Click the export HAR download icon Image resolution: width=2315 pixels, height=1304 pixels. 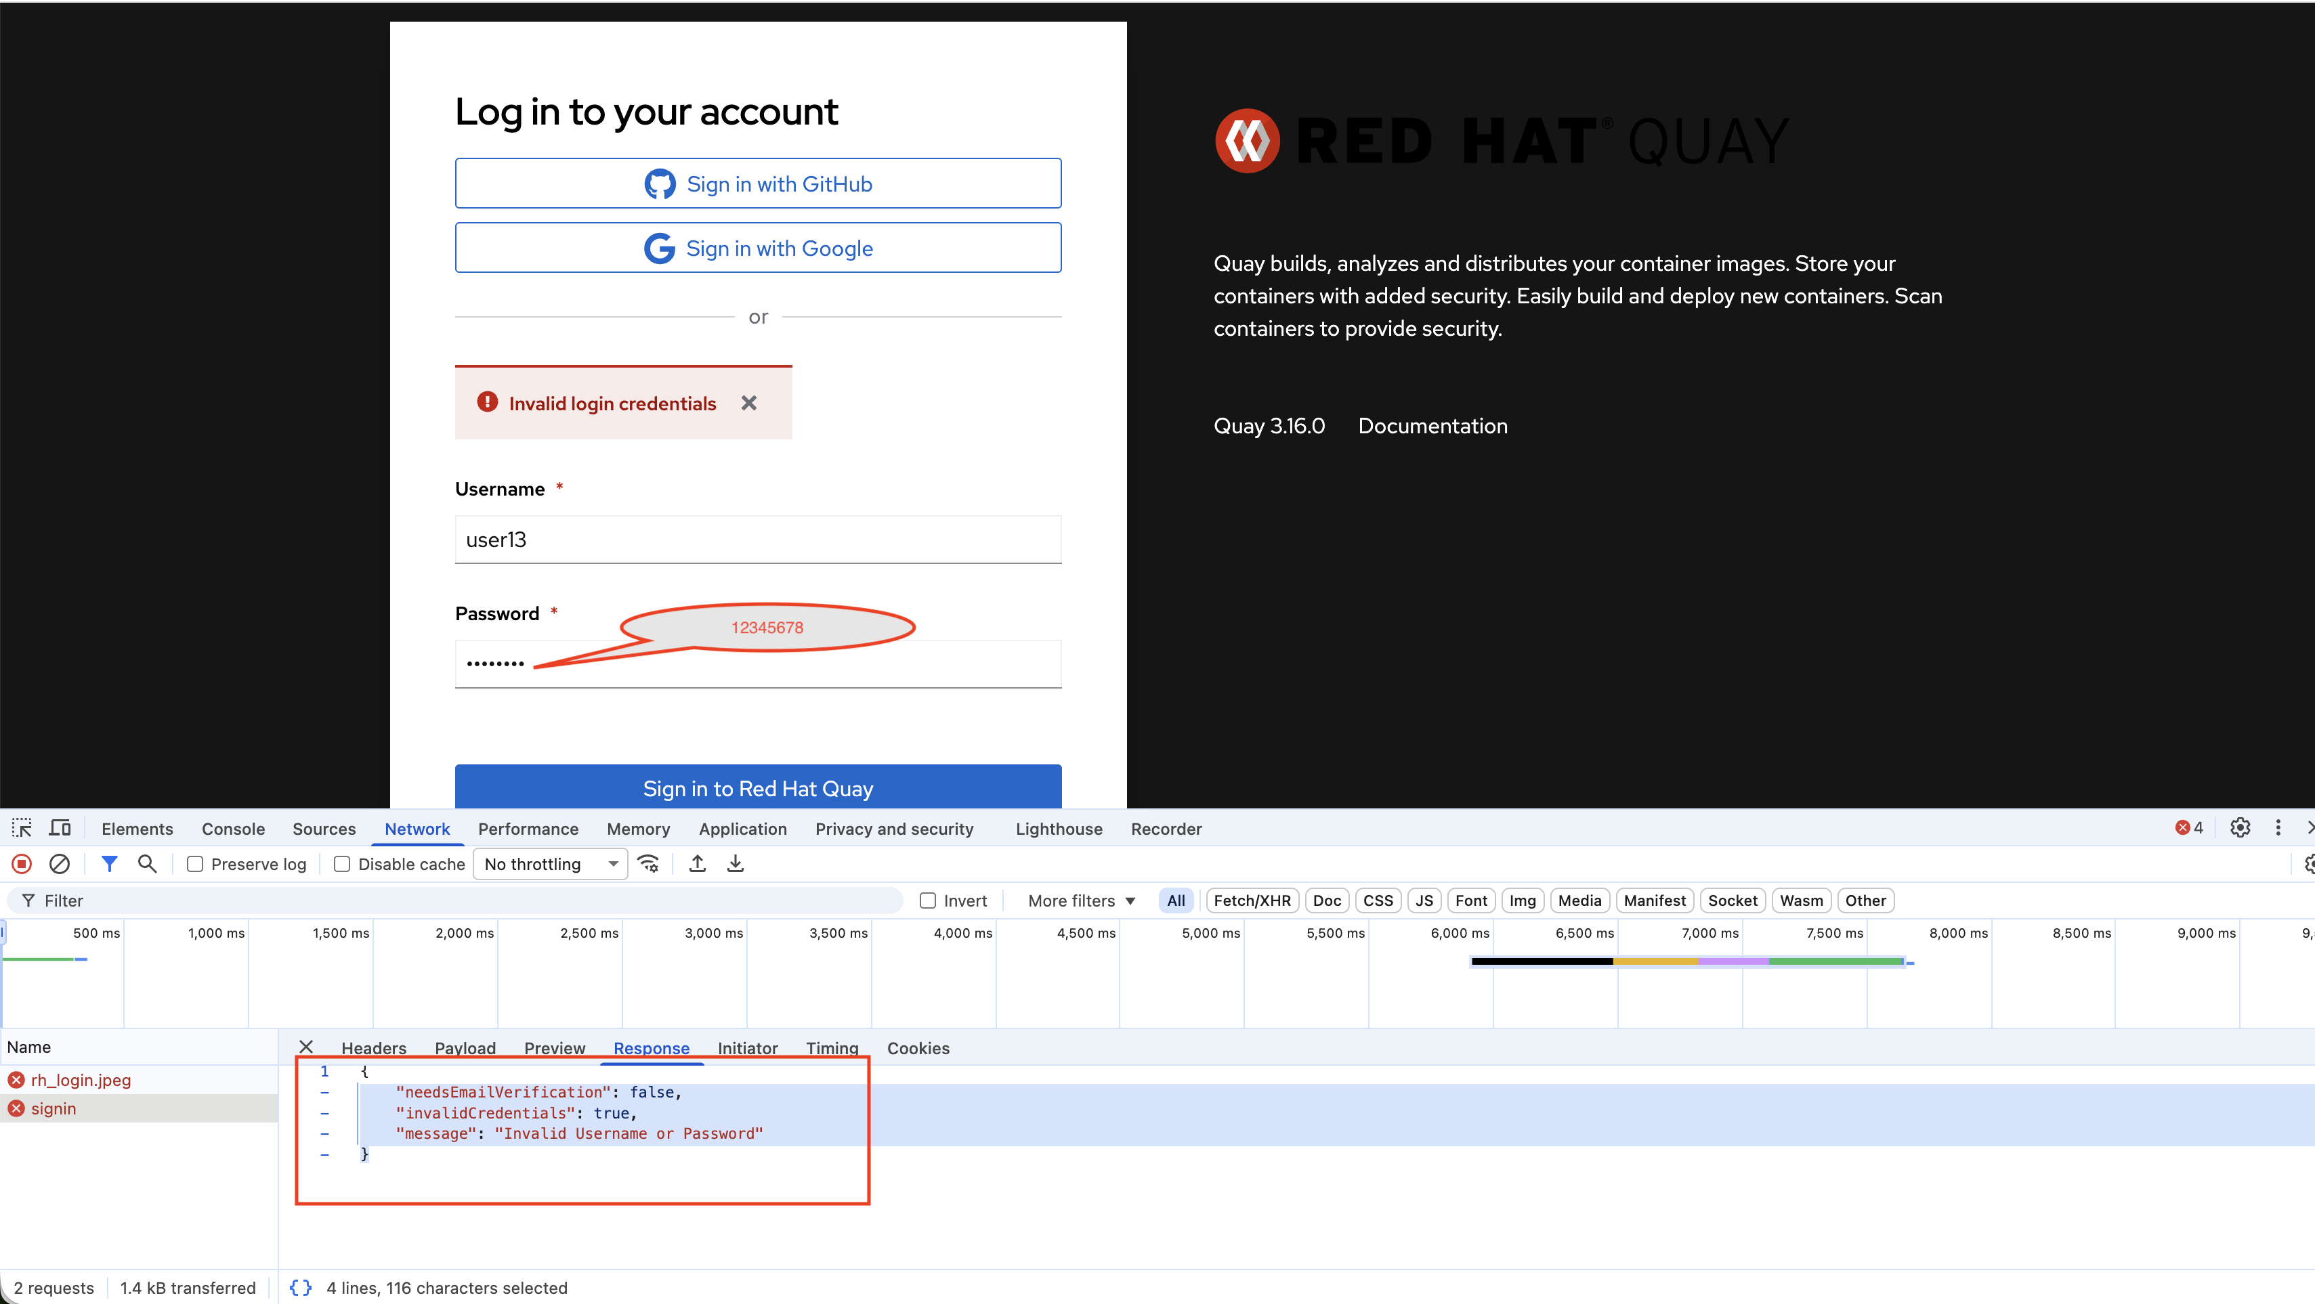(x=735, y=864)
